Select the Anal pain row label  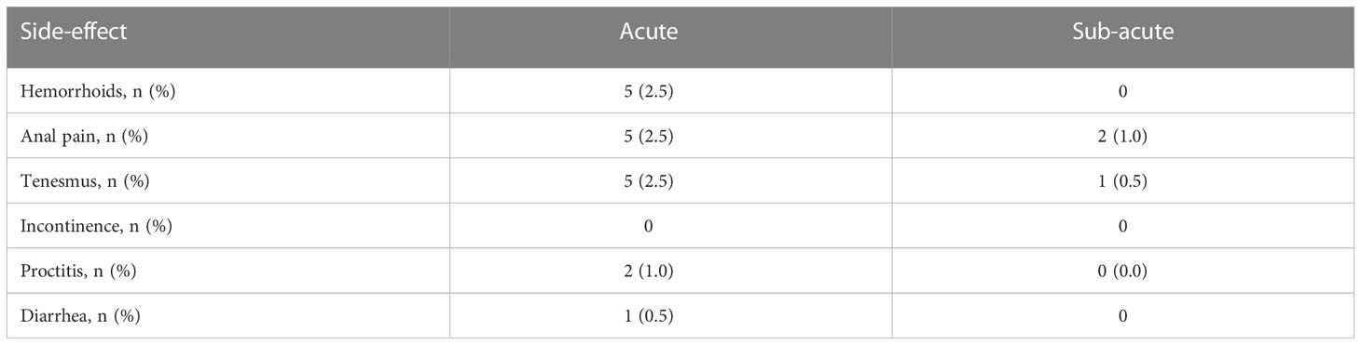tap(84, 136)
